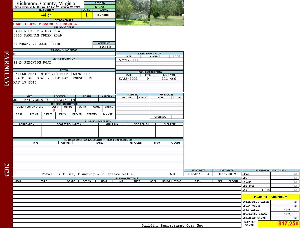Click the last saved date 10/3/2019
This screenshot has width=300, height=228.
pos(227,174)
